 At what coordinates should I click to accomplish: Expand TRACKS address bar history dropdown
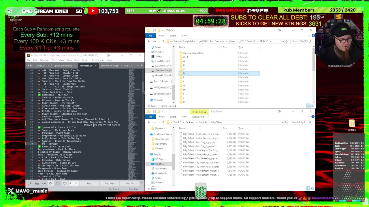283,41
